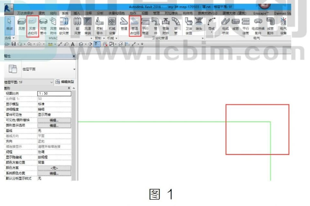
Task: Click 编辑 button for 图形显示选项
Action: click(x=54, y=125)
